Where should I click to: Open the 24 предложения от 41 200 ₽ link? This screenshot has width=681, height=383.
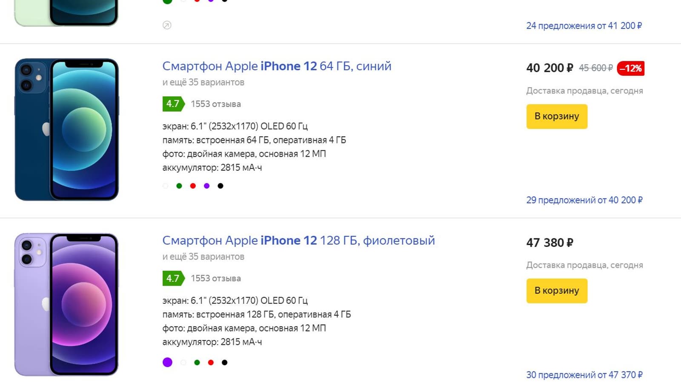[x=584, y=26]
